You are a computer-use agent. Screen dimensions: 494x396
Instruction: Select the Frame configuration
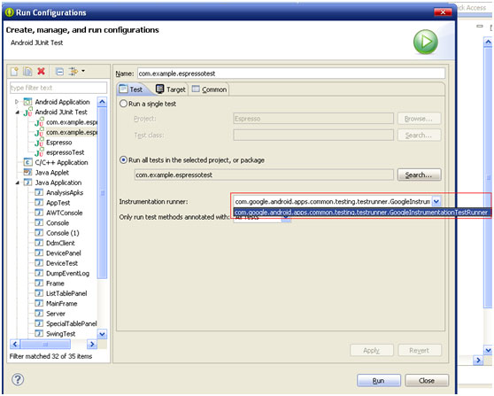coord(55,283)
